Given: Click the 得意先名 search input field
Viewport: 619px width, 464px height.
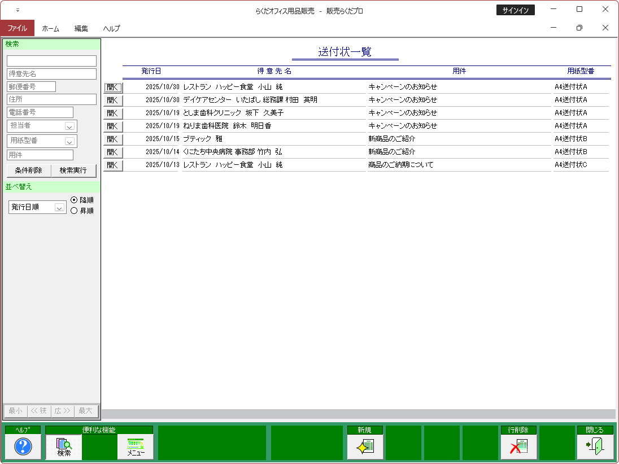Looking at the screenshot, I should 51,74.
